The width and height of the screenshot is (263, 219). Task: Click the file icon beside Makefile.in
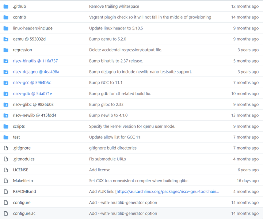point(6,181)
